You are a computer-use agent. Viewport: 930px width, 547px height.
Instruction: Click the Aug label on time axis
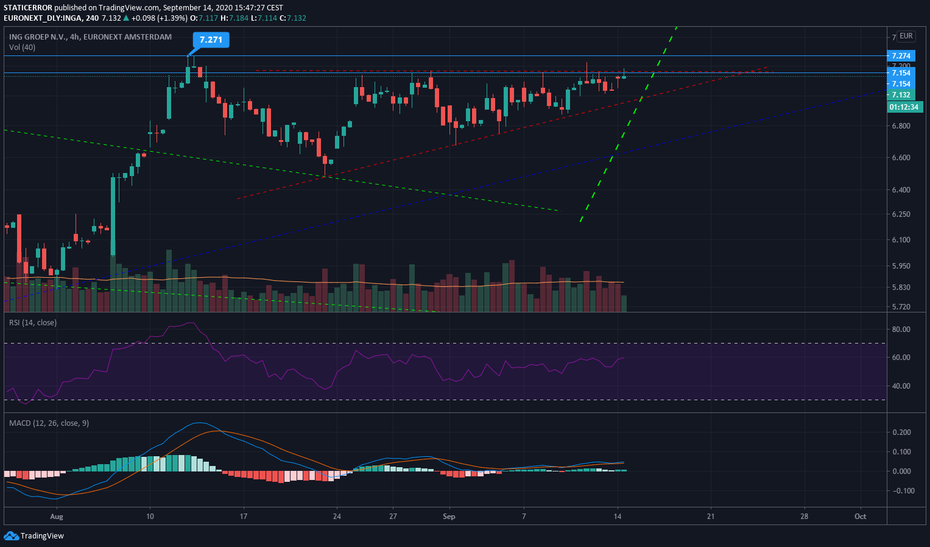coord(57,517)
